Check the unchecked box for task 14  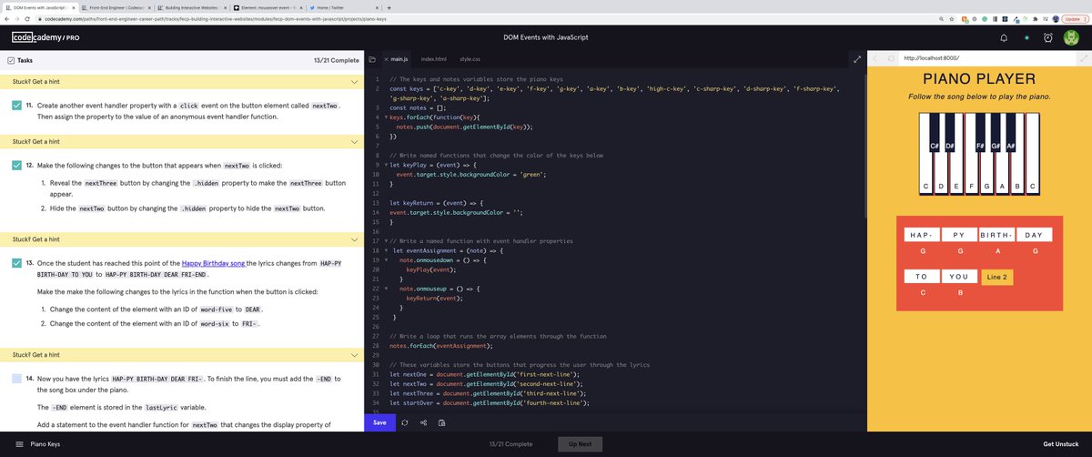pyautogui.click(x=18, y=378)
